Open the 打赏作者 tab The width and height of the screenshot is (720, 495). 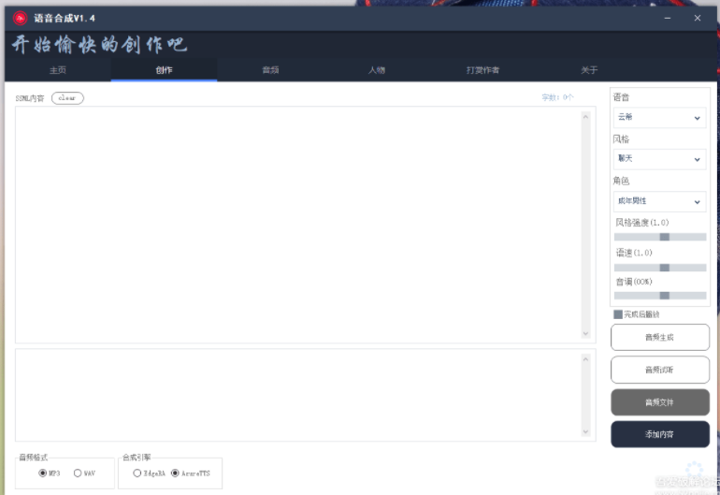coord(482,70)
